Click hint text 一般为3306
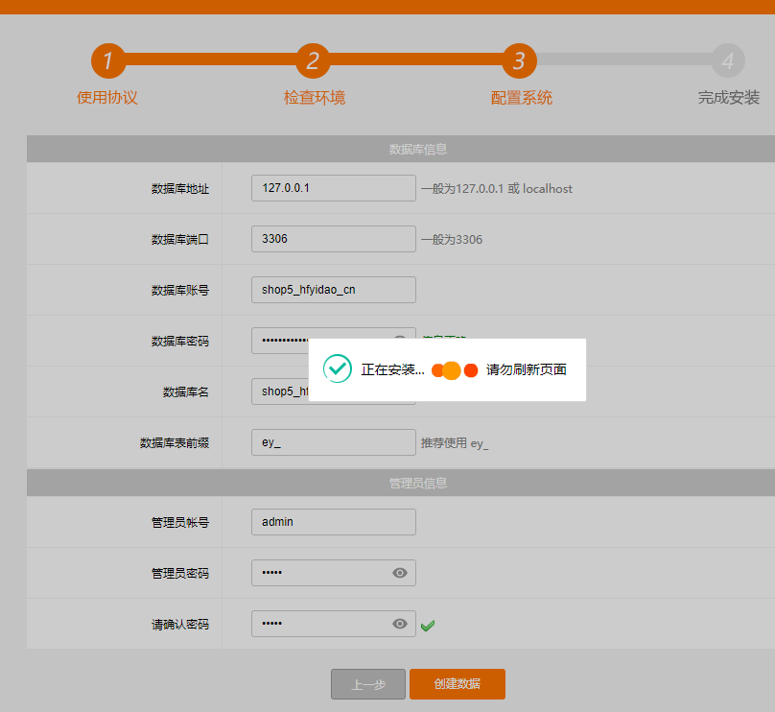 click(x=452, y=240)
